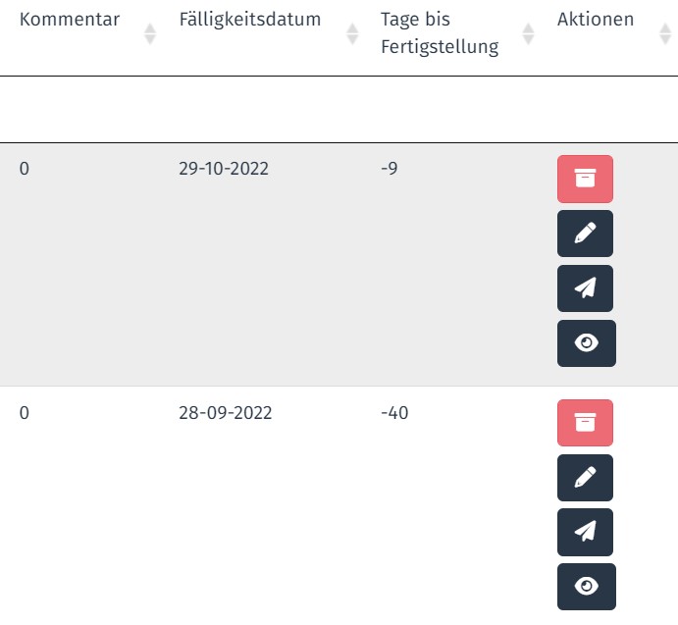Sort by Fälligkeitsdatum column arrows
Image resolution: width=678 pixels, height=625 pixels.
352,33
